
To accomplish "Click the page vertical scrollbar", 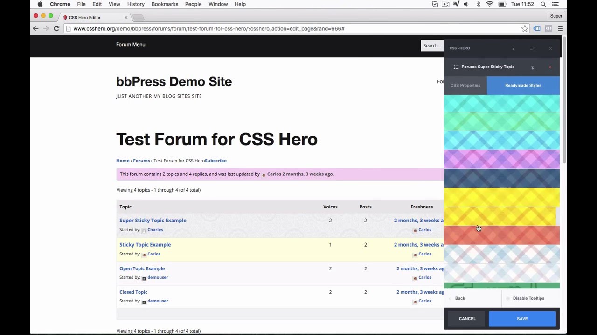I will coord(564,100).
